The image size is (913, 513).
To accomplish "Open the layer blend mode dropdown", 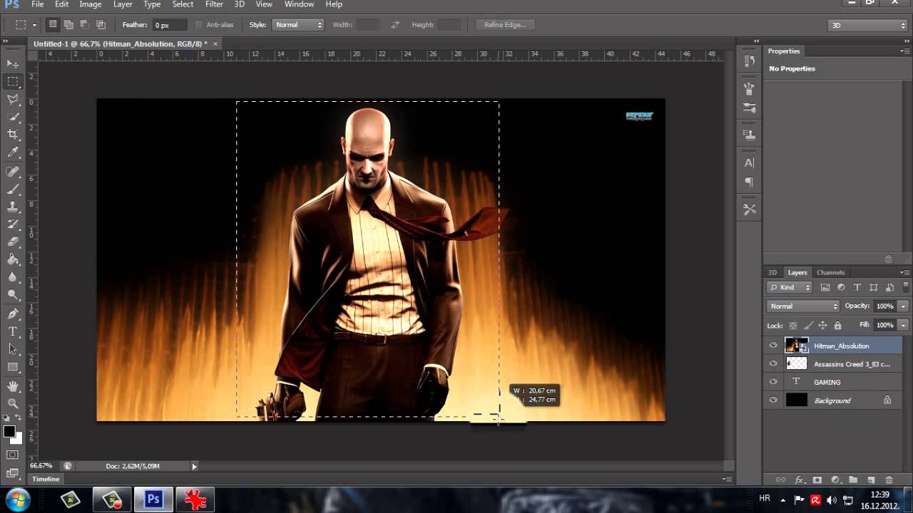I will coord(803,306).
